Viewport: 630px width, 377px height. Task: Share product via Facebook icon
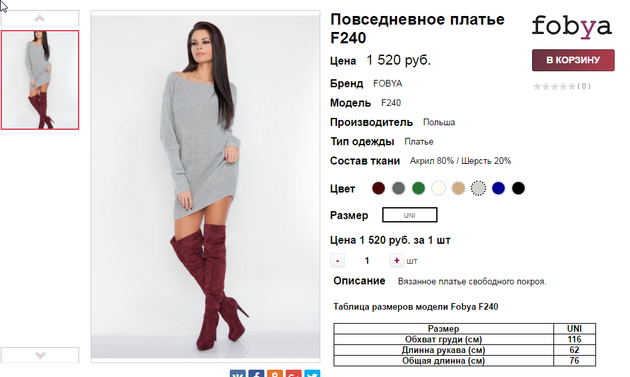click(256, 374)
